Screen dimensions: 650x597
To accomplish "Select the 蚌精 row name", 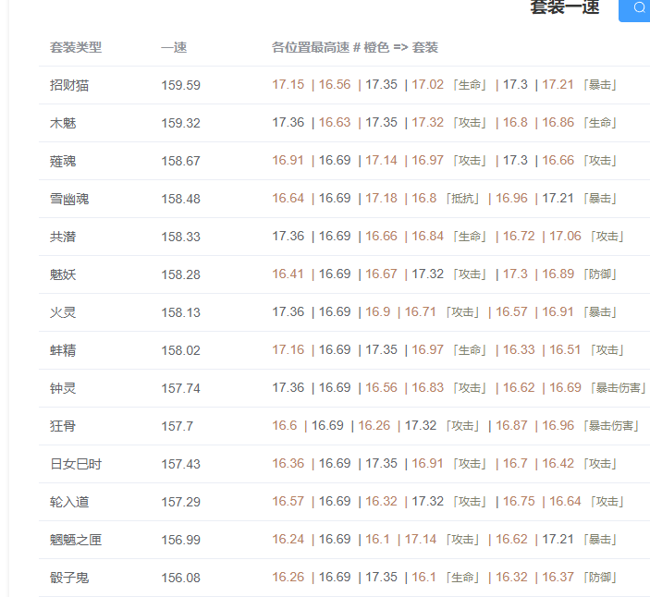I will coord(63,350).
